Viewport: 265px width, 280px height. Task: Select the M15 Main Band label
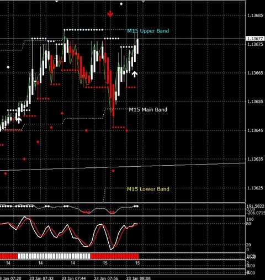click(148, 110)
